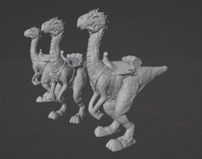Click the head of the rearmost dinosaur
Viewport: 202px width, 159px height.
[32, 33]
